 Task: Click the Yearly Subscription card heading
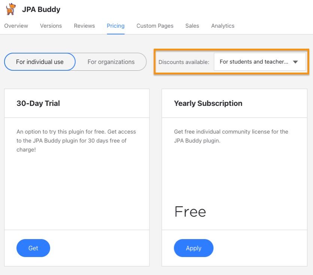(208, 103)
